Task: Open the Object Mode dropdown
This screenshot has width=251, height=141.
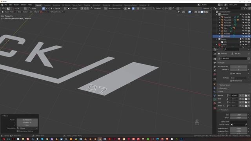Action: pyautogui.click(x=9, y=12)
